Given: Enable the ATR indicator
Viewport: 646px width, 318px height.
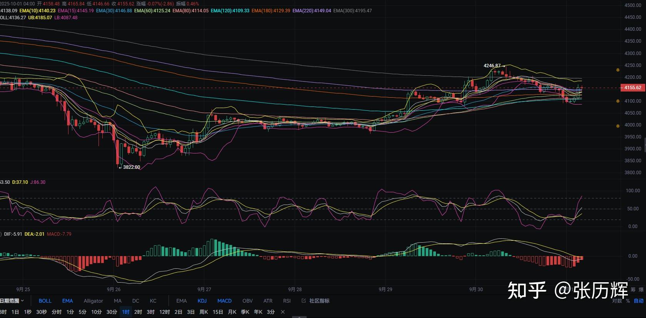Looking at the screenshot, I should [x=268, y=301].
